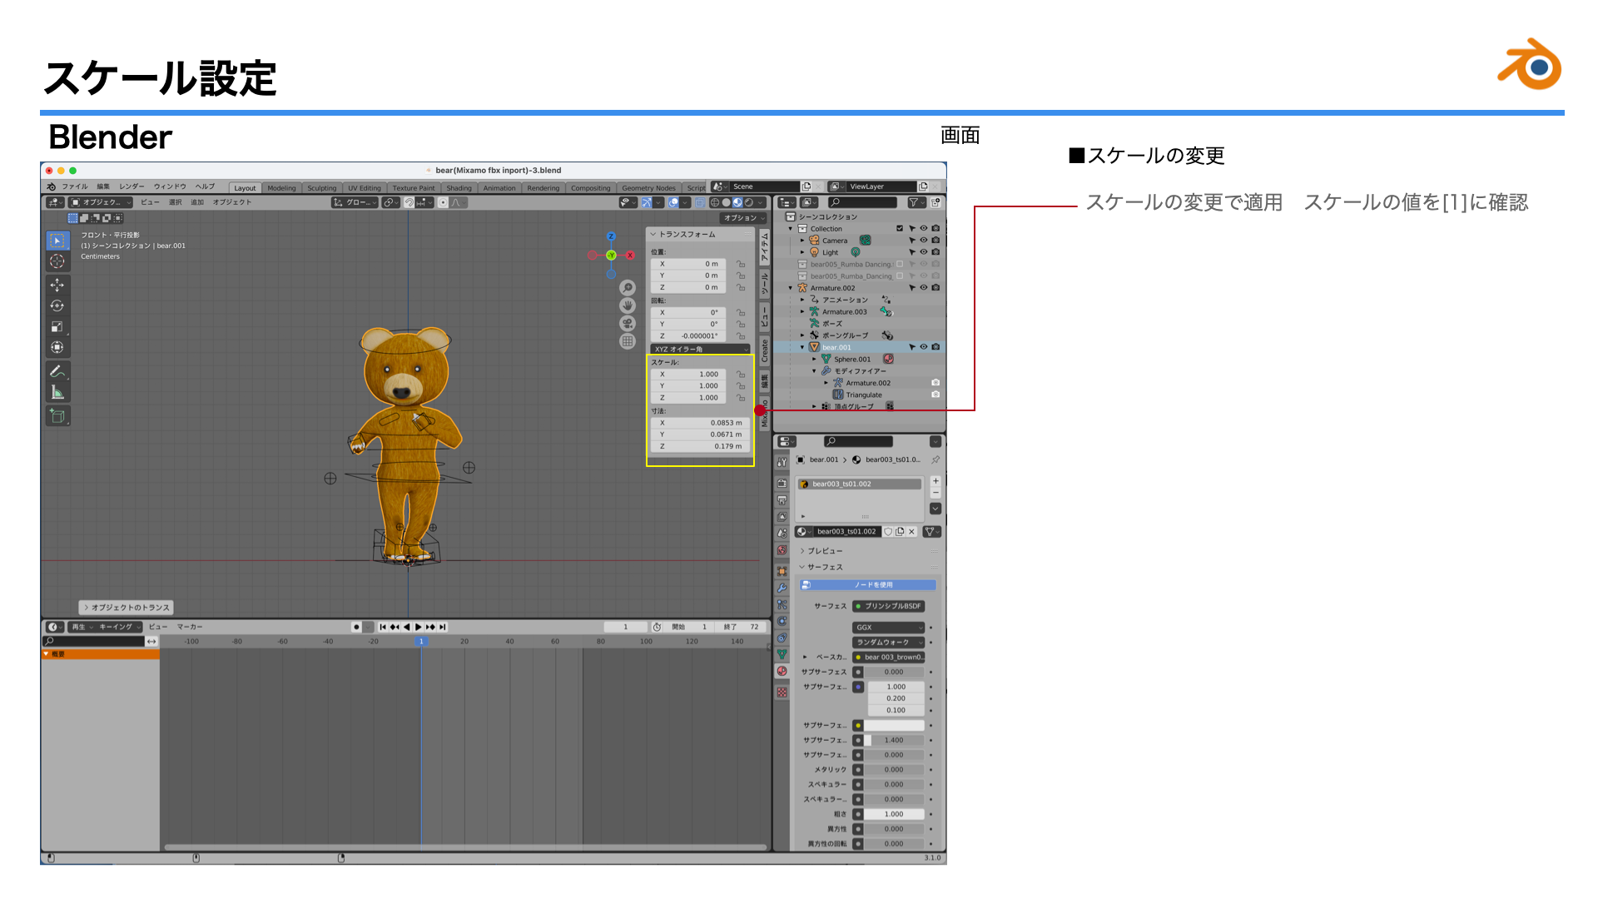Toggle snapping magnet in viewport header
Screen dimensions: 1598x899
point(409,202)
